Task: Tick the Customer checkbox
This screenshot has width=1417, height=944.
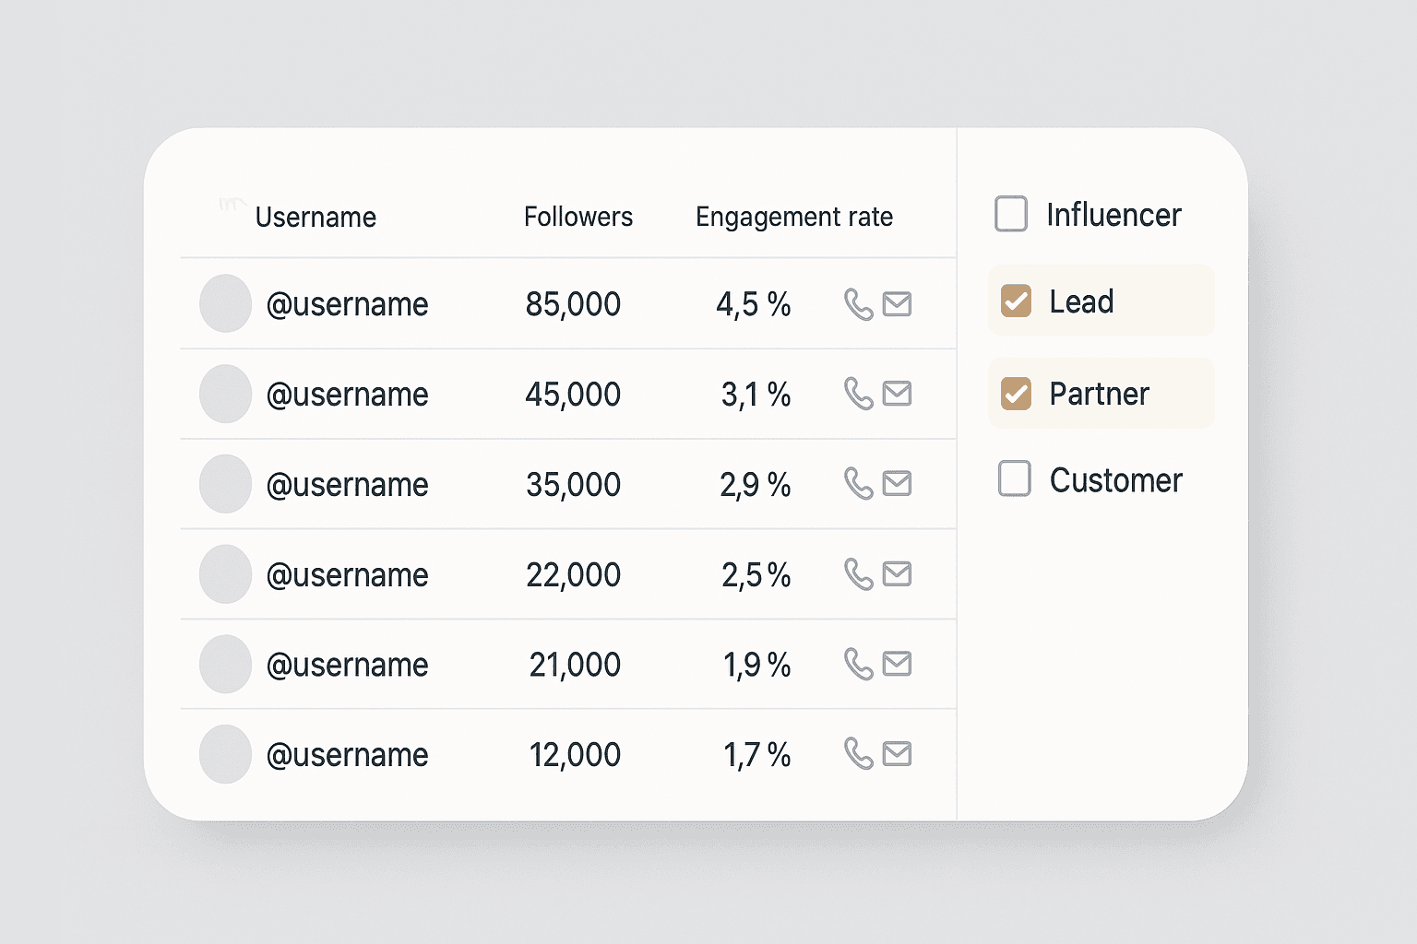Action: coord(1015,478)
